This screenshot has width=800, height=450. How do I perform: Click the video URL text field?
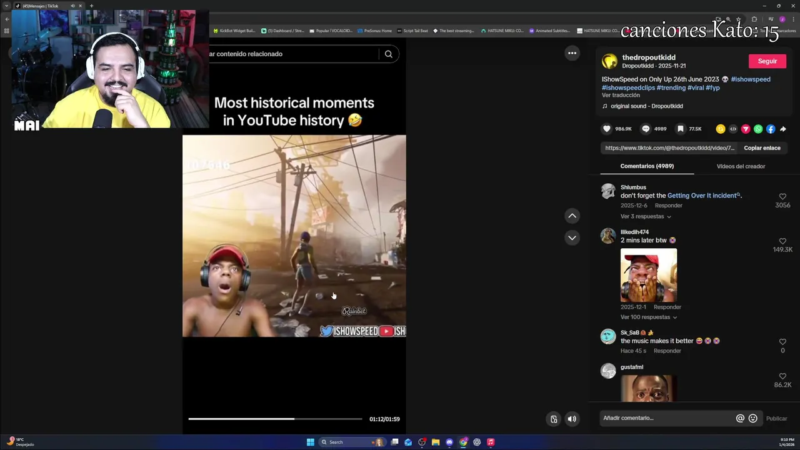click(x=669, y=148)
